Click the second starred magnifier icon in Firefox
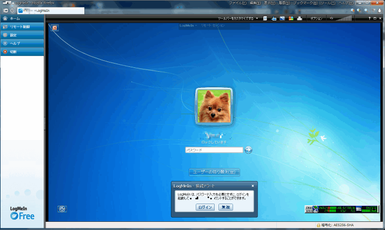Viewport: 385px width, 230px height. [359, 11]
